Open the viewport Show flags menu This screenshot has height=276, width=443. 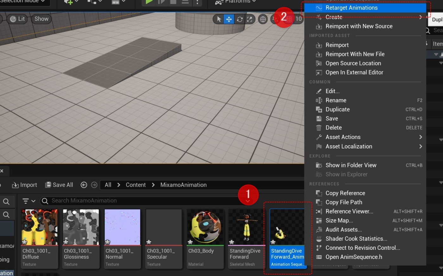click(x=41, y=19)
